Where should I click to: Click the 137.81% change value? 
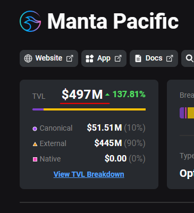pos(129,94)
